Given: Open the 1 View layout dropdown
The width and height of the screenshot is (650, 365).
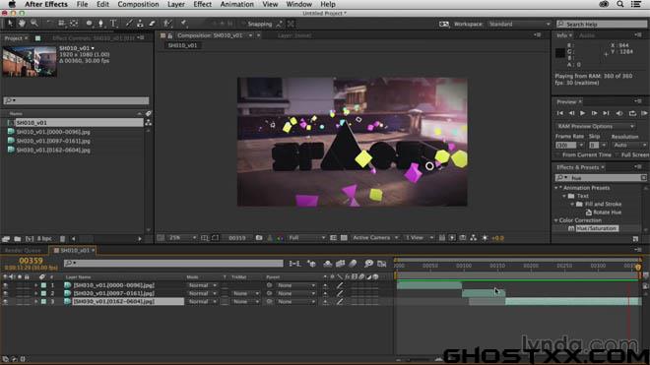Looking at the screenshot, I should click(x=419, y=238).
